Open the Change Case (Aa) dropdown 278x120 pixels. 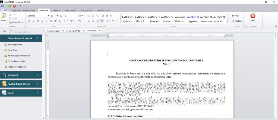80,16
